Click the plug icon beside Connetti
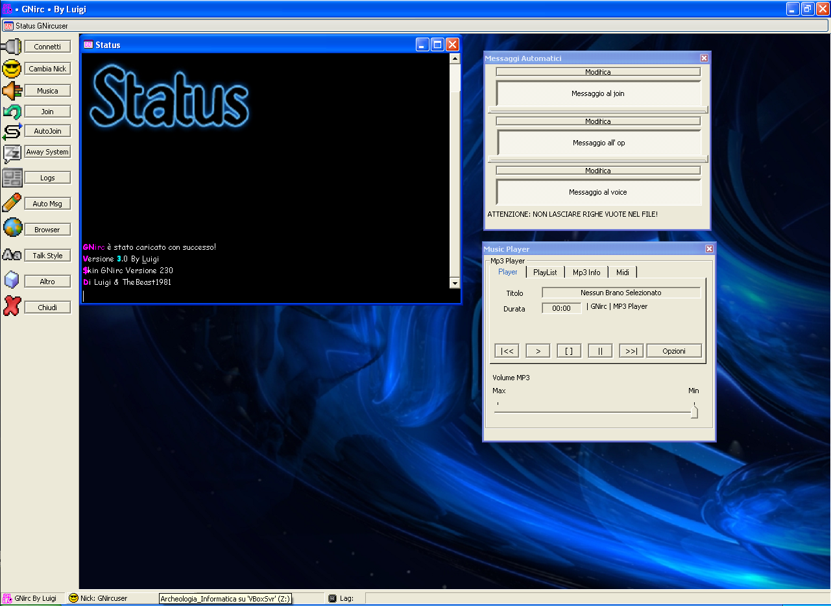Viewport: 831px width, 606px height. click(12, 47)
